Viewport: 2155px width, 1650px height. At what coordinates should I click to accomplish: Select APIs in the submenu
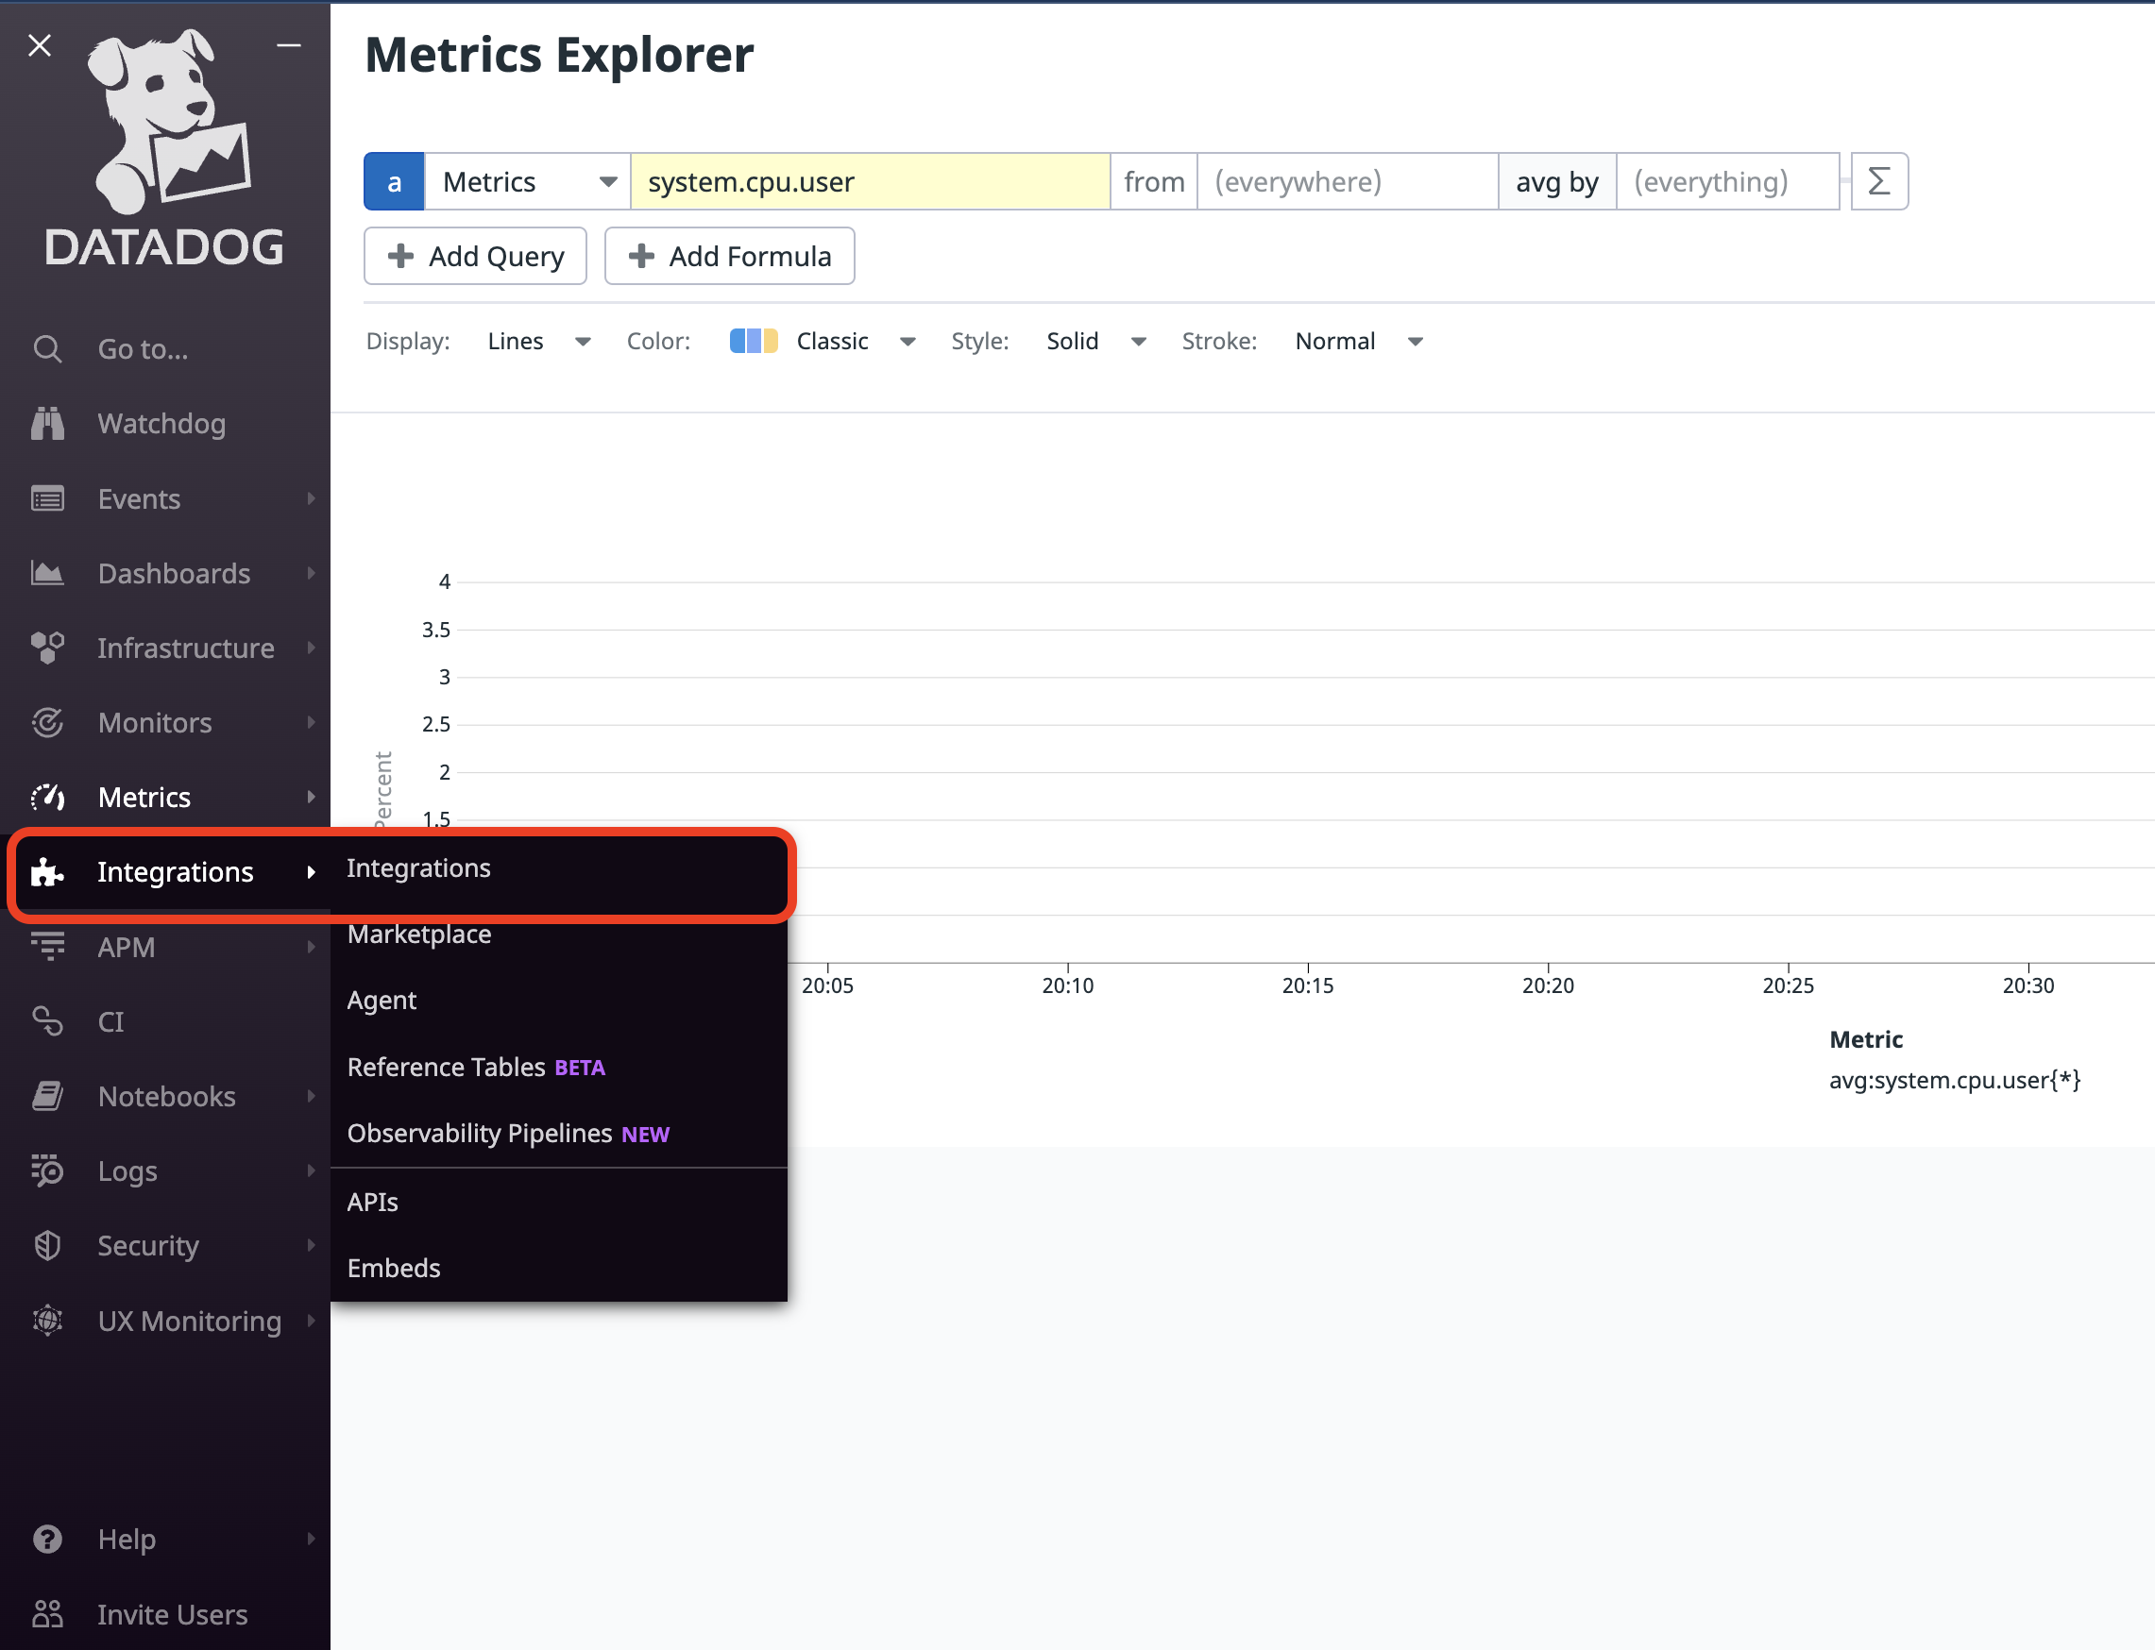(559, 1203)
